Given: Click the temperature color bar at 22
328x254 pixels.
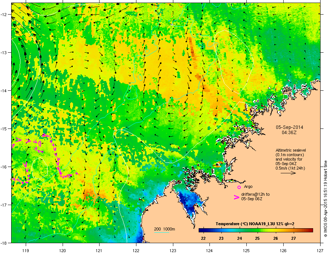Looking at the screenshot, I should [x=203, y=230].
